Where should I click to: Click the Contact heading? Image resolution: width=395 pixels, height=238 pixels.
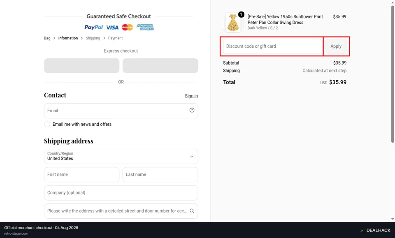point(55,95)
